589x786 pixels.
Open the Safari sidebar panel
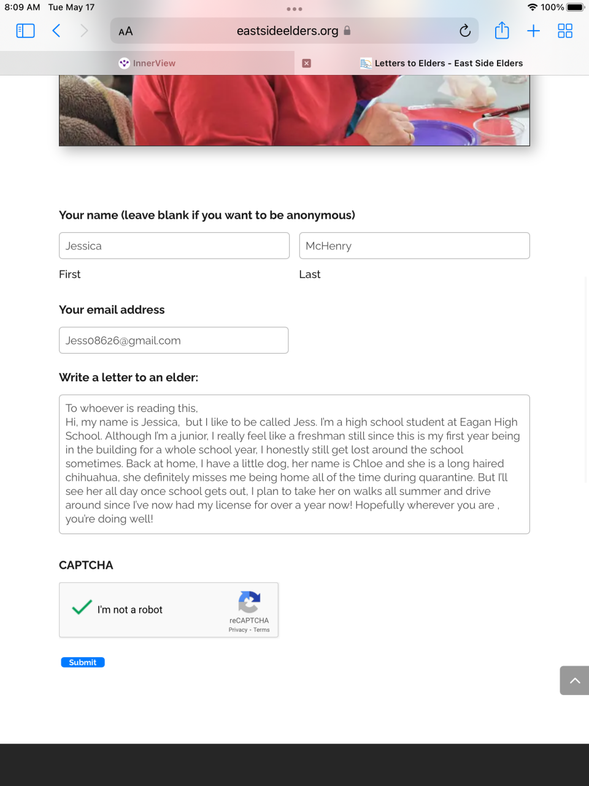[25, 31]
